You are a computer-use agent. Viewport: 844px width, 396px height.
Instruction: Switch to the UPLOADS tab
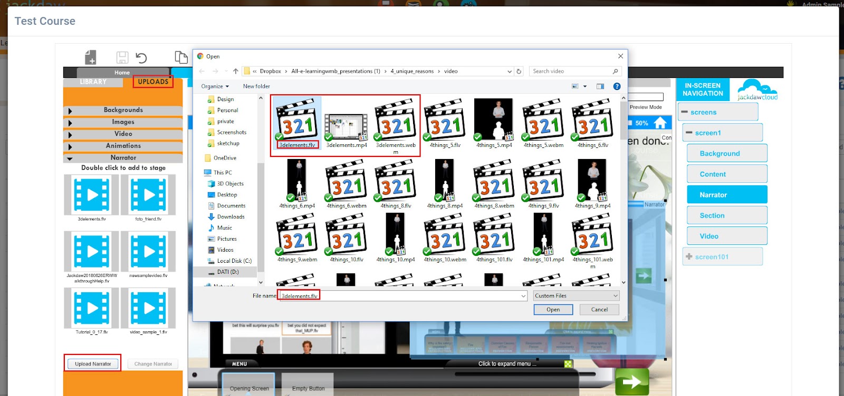pos(153,82)
